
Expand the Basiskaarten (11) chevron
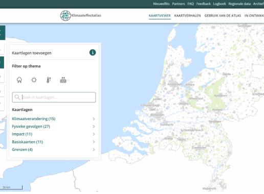click(x=94, y=142)
